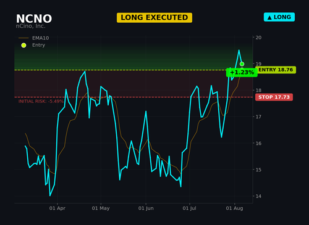The width and height of the screenshot is (309, 225).
Task: Click the 01 Aug date axis label
Action: coord(234,208)
